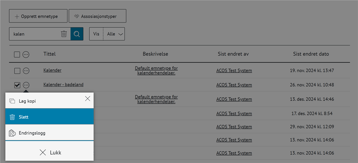Click three-dot icon on Kalender - badeland row
The width and height of the screenshot is (358, 163).
coord(26,85)
